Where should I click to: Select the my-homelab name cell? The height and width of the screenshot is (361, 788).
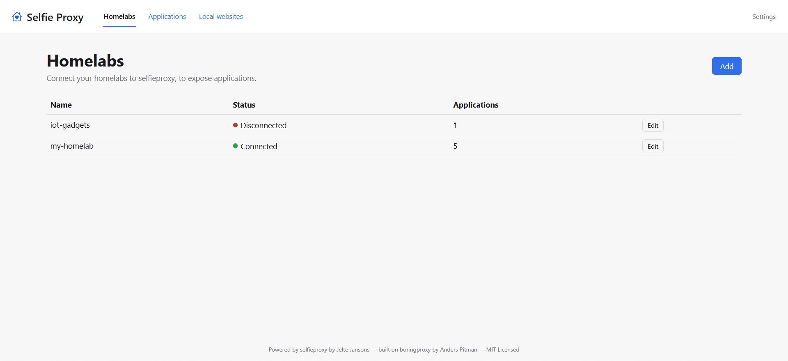(72, 146)
